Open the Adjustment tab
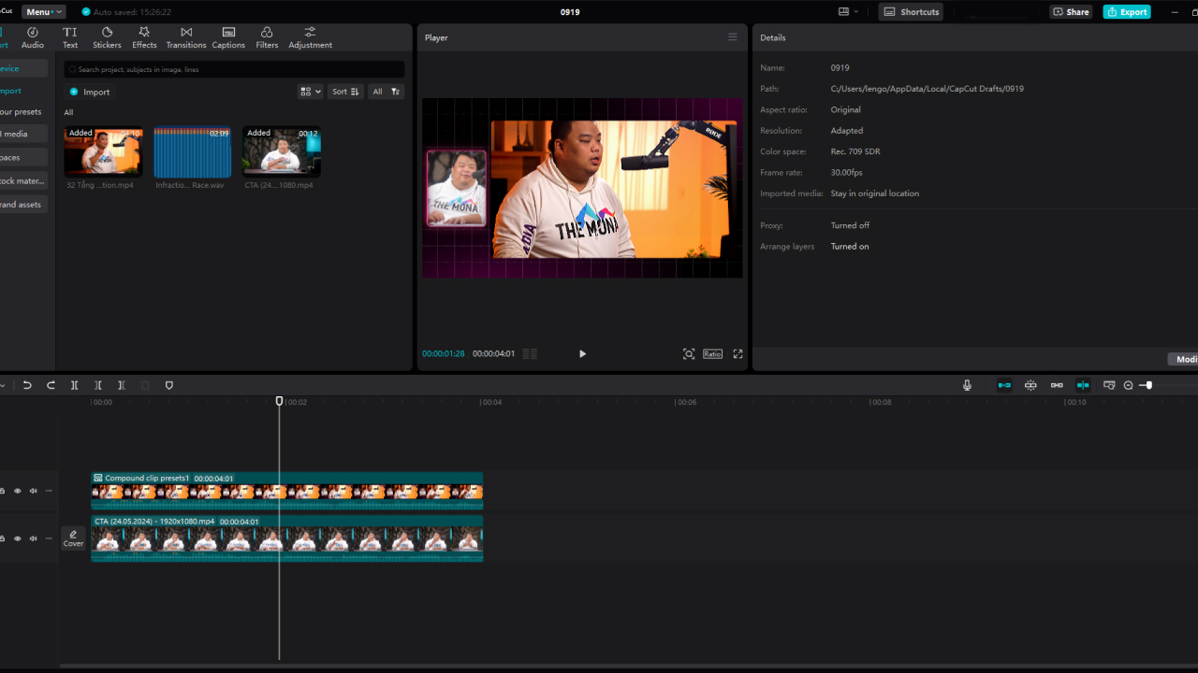Screen dimensions: 1198x673 tap(310, 37)
